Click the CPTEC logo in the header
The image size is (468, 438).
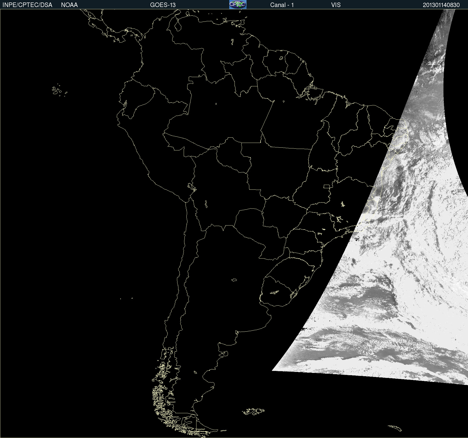point(238,5)
